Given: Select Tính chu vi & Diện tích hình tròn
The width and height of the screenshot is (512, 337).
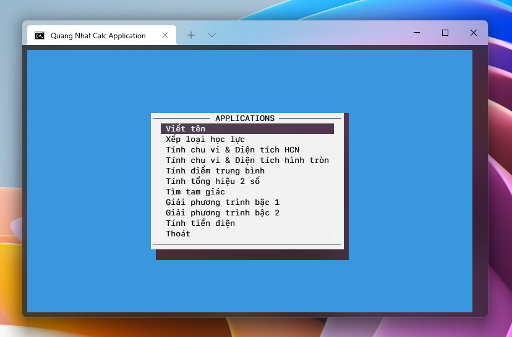Looking at the screenshot, I should click(x=247, y=160).
